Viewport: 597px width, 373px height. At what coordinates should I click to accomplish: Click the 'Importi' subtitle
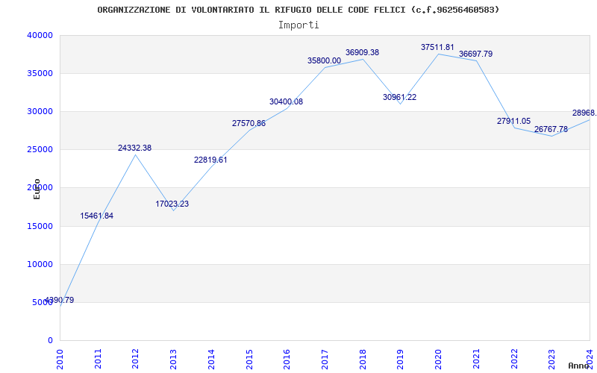(x=298, y=25)
